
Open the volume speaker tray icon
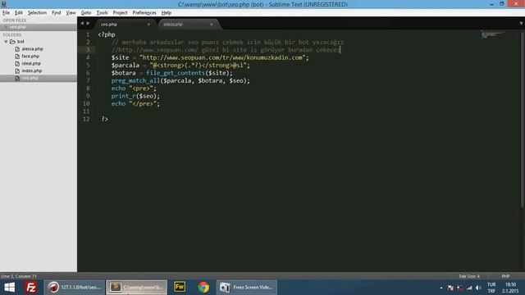click(x=478, y=288)
